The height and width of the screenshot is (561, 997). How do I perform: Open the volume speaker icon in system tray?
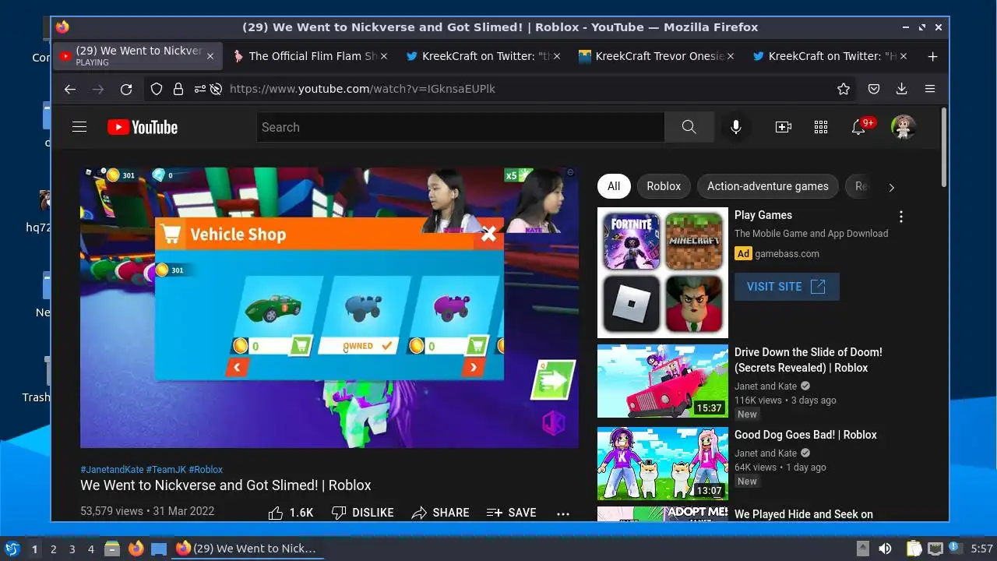pos(885,549)
